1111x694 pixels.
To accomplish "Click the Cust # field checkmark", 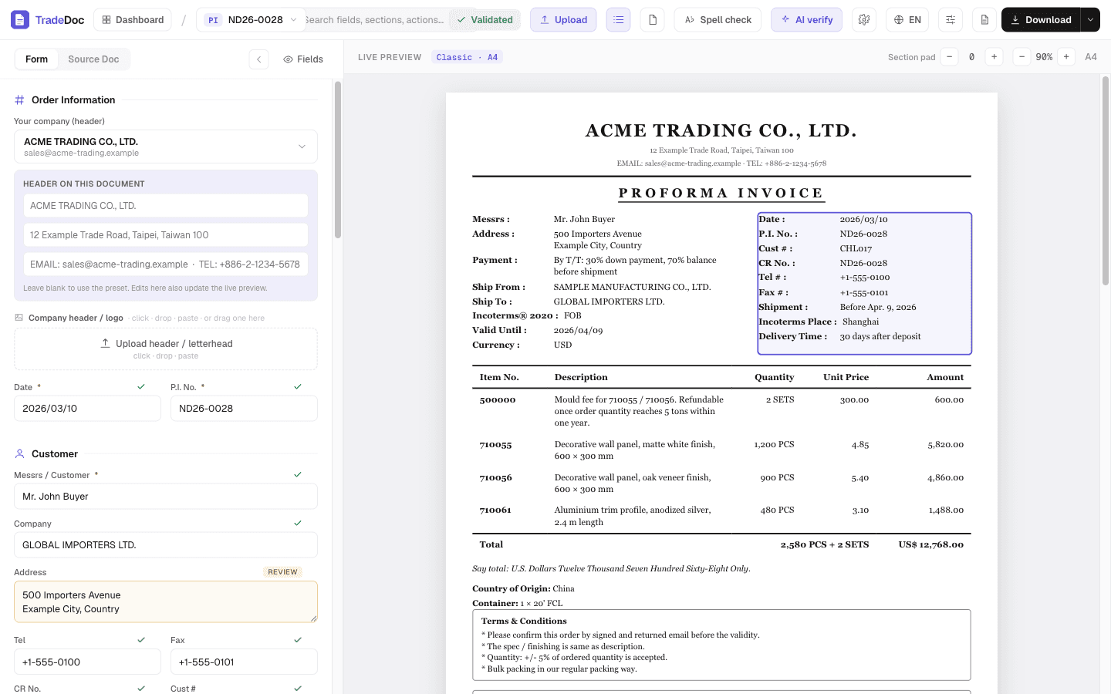I will click(298, 689).
